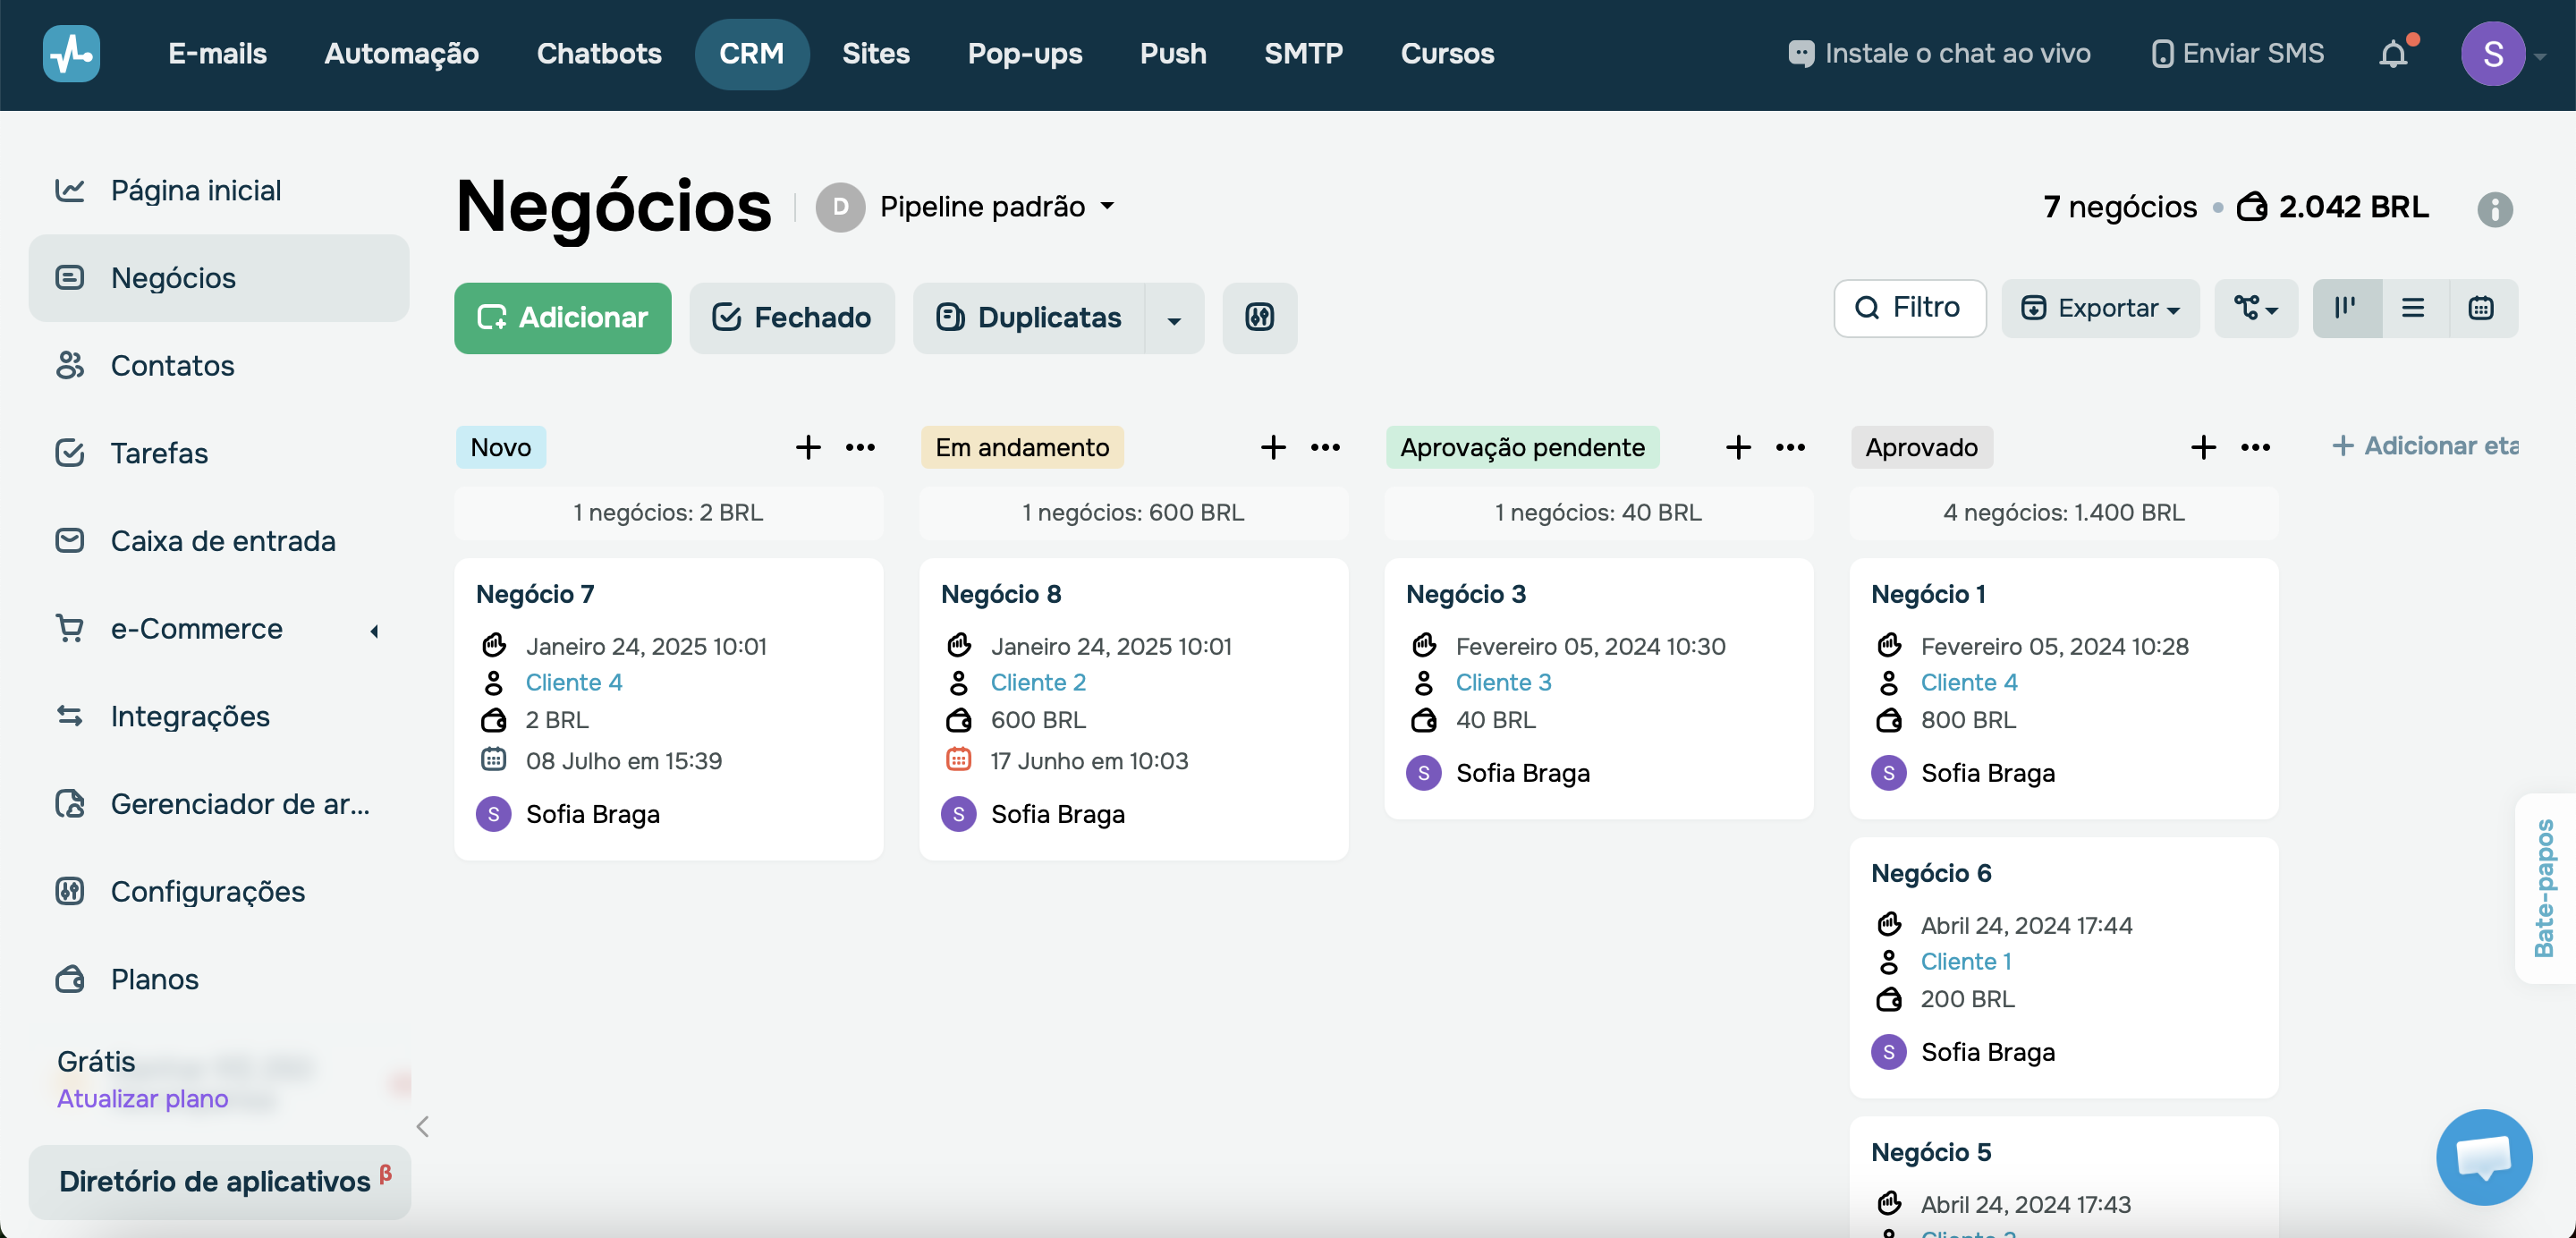Open the Negócio 6 card title
Screen dimensions: 2576x1238
click(1931, 873)
